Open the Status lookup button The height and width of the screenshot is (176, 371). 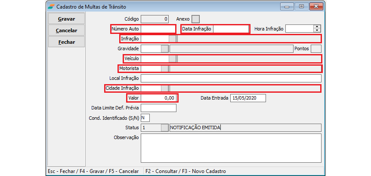click(165, 127)
